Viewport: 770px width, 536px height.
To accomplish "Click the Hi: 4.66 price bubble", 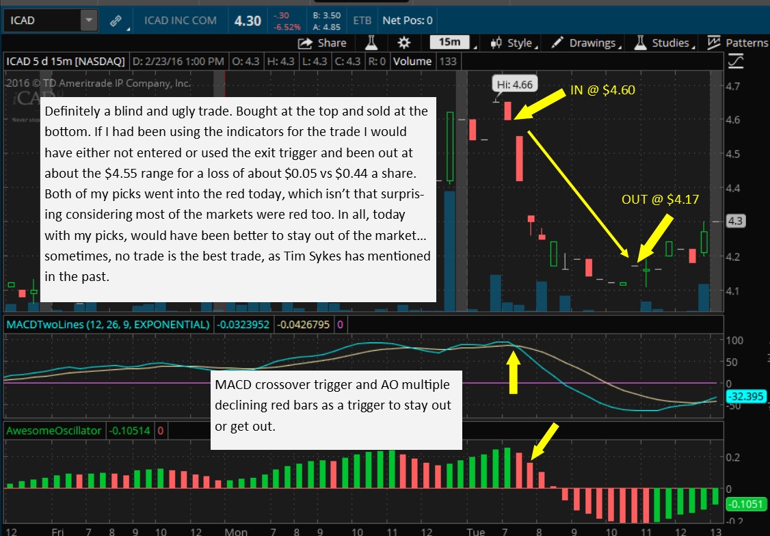I will coord(515,84).
